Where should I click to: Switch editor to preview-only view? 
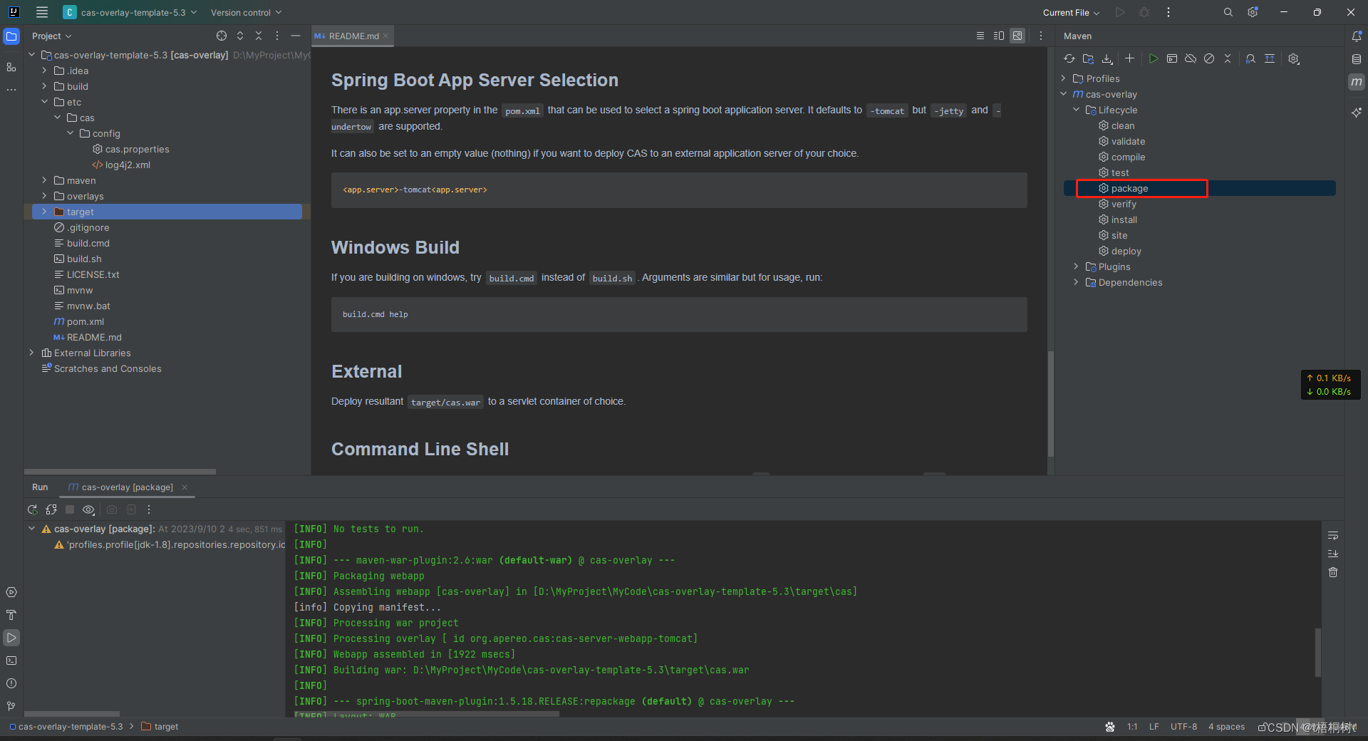point(1017,36)
